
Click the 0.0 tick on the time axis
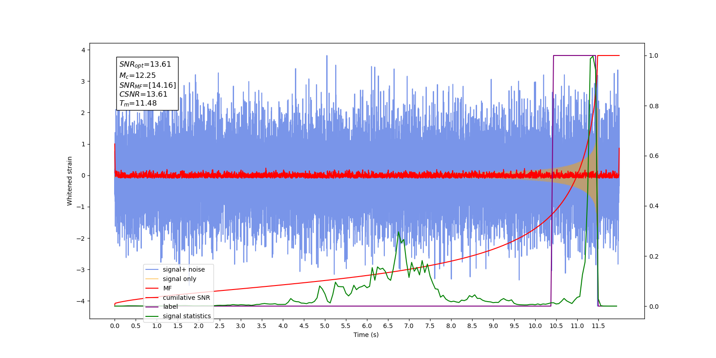115,326
